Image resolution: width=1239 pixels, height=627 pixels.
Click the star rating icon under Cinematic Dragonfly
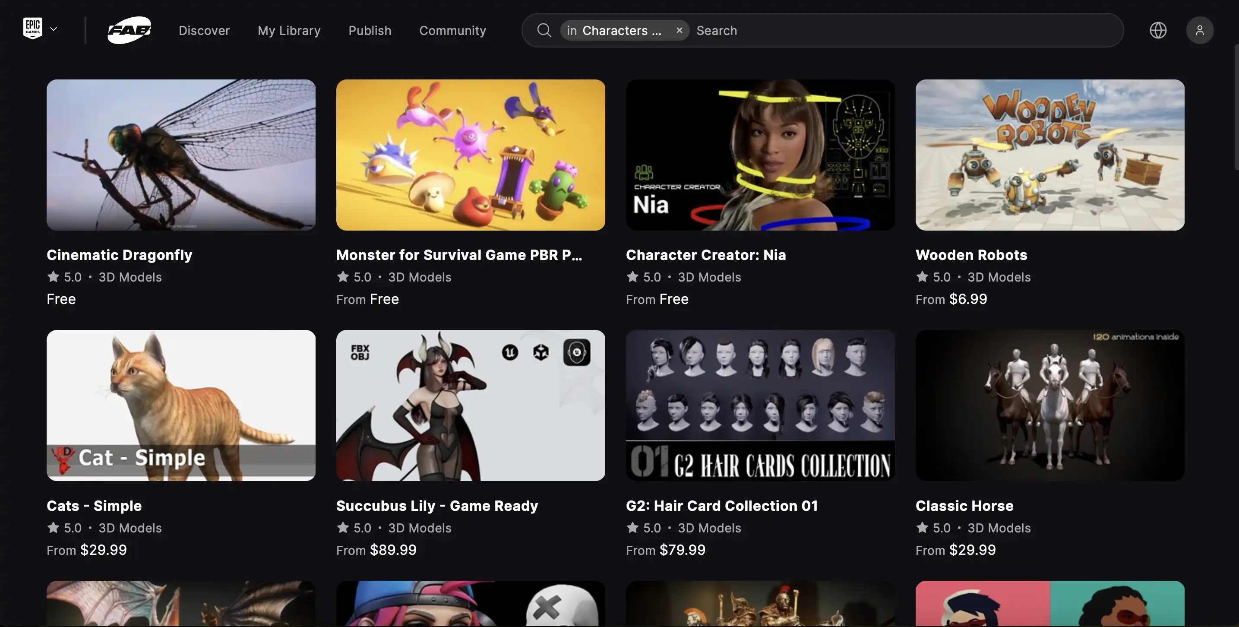point(54,277)
